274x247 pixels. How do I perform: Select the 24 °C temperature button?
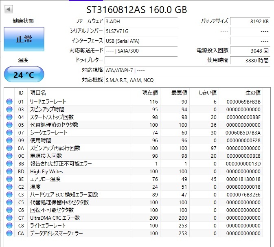tap(24, 74)
